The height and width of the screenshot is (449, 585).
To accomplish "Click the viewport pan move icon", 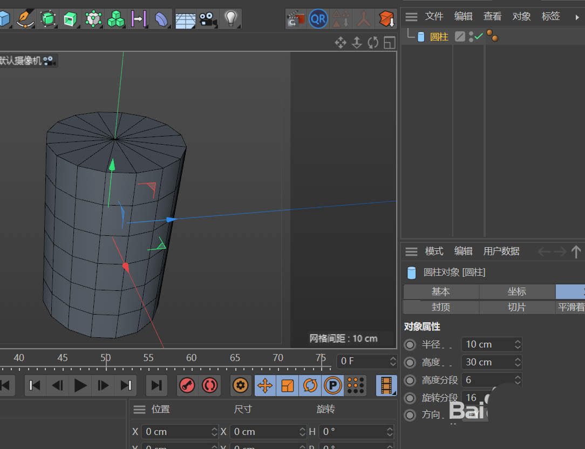I will [x=341, y=43].
